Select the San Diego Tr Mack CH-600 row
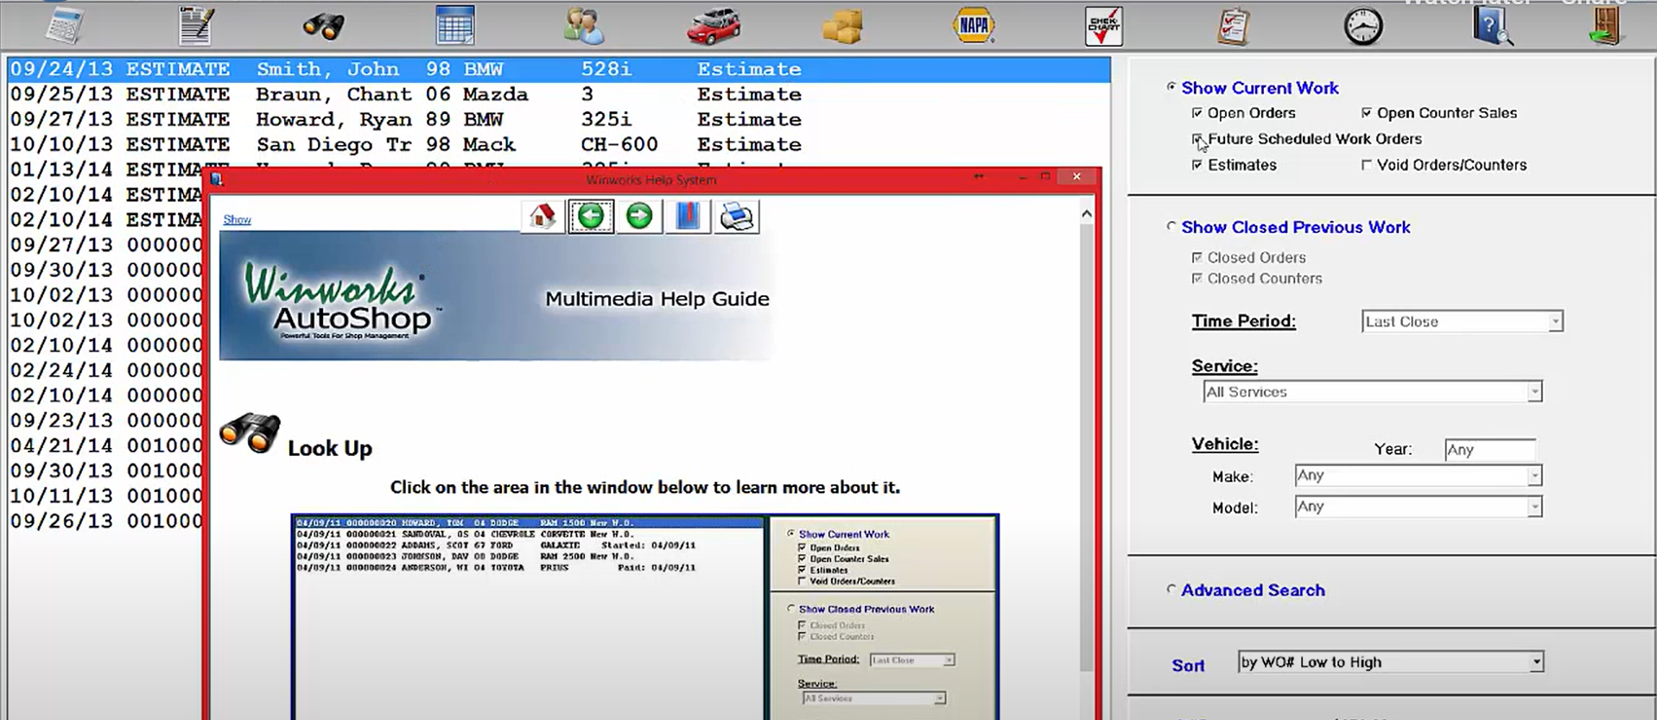The image size is (1657, 720). coord(558,144)
